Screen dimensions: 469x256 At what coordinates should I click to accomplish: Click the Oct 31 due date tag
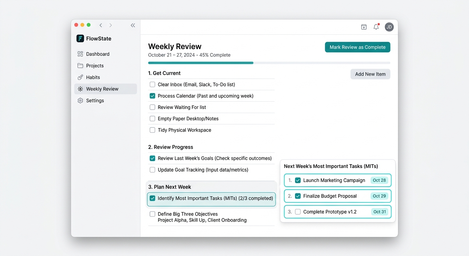pos(380,212)
